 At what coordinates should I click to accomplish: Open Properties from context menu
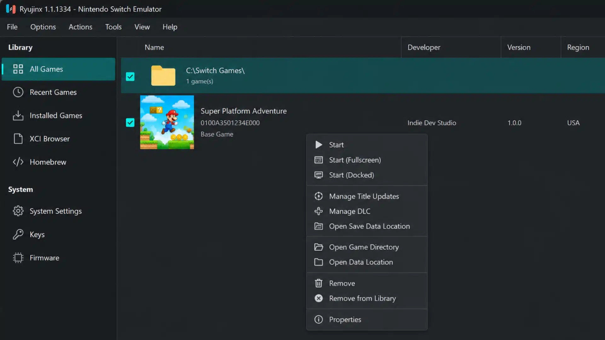coord(367,320)
